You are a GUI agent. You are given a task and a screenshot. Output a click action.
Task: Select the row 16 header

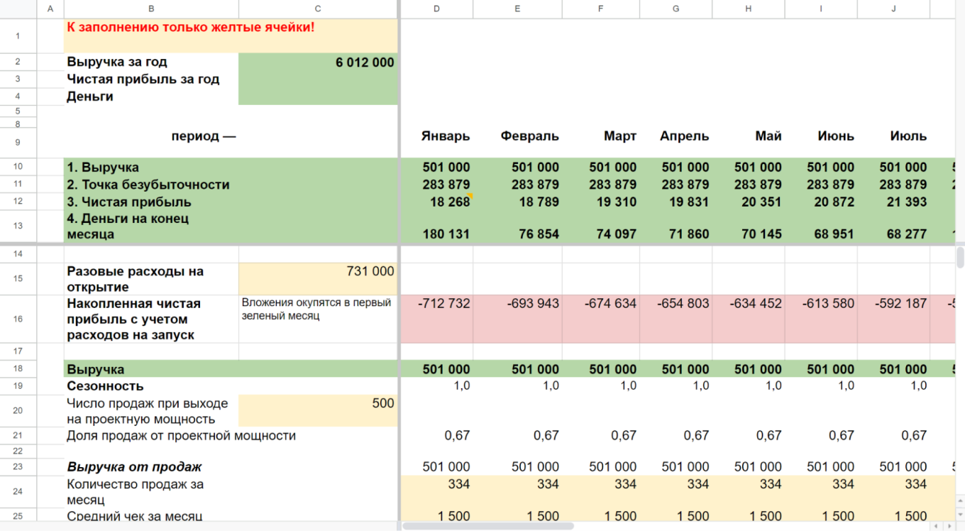(x=18, y=319)
